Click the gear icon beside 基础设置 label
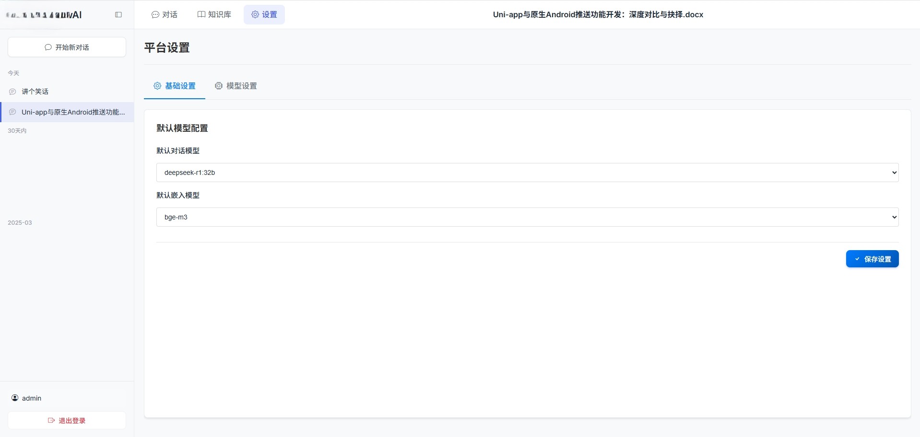 (157, 86)
